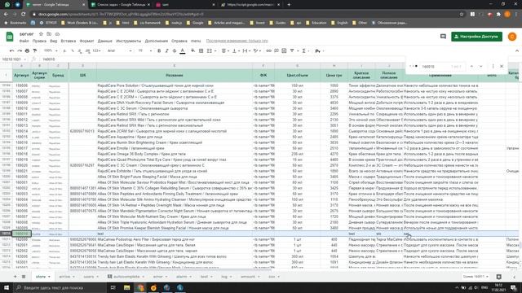
Task: Close the find bar
Action: coord(502,67)
